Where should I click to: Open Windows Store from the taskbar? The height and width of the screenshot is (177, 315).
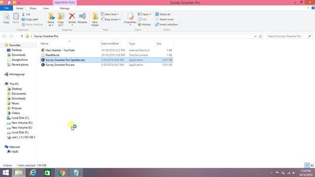point(47,173)
